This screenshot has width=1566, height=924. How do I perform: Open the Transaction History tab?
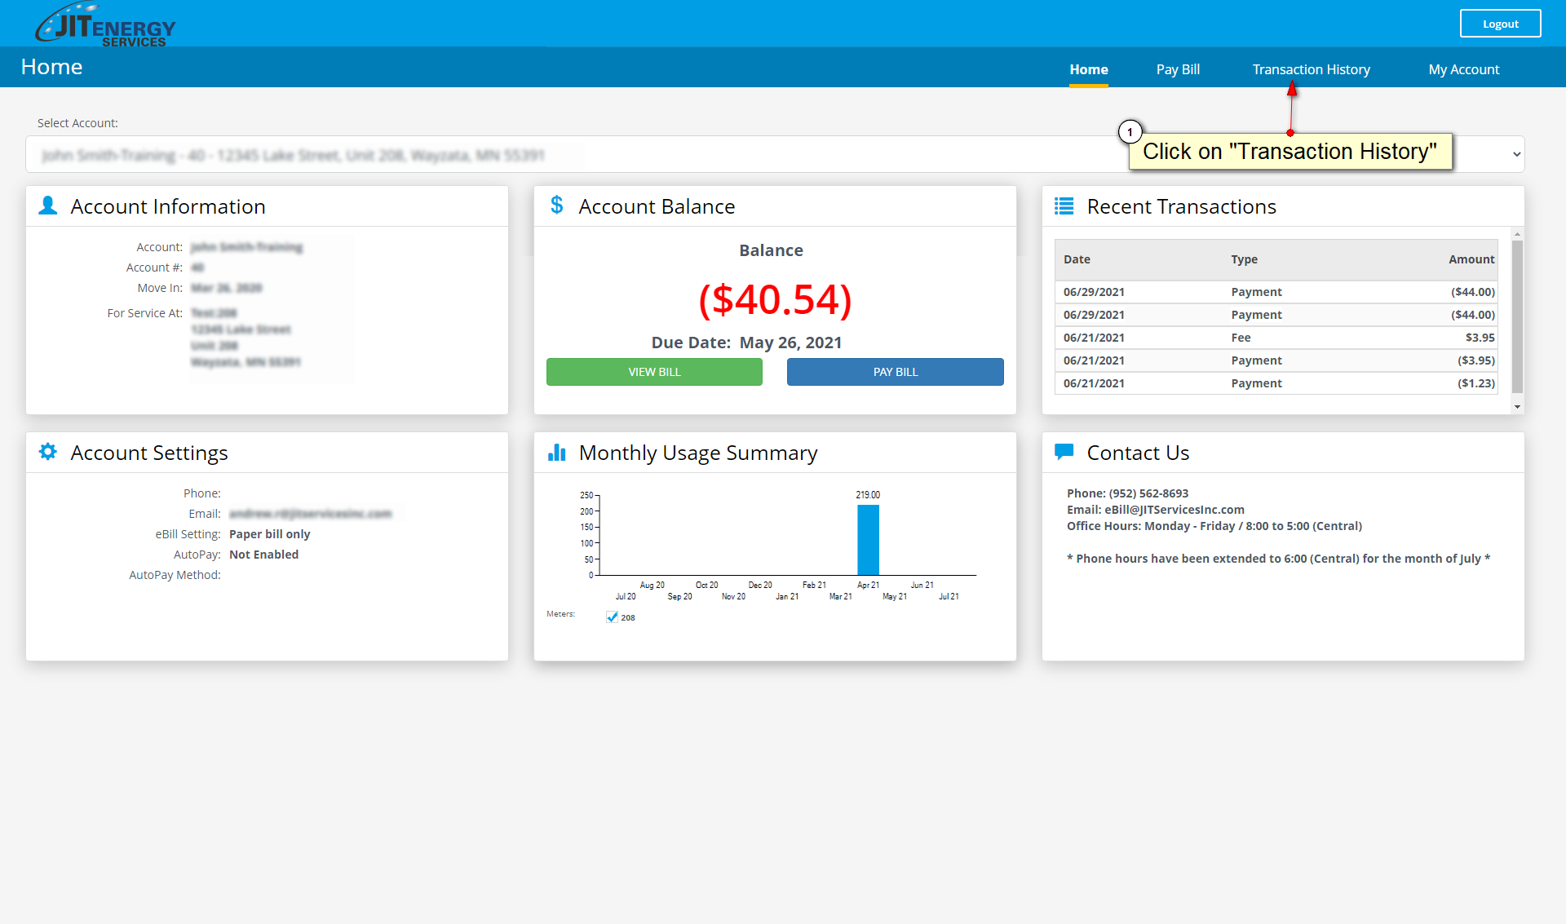click(1311, 69)
